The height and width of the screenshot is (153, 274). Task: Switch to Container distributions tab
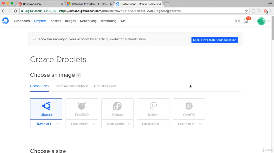(71, 86)
